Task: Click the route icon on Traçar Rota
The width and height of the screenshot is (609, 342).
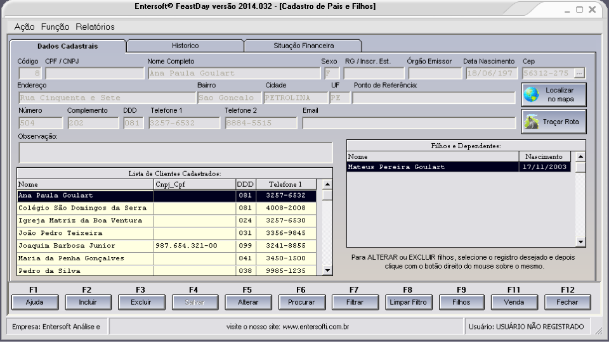Action: point(532,122)
